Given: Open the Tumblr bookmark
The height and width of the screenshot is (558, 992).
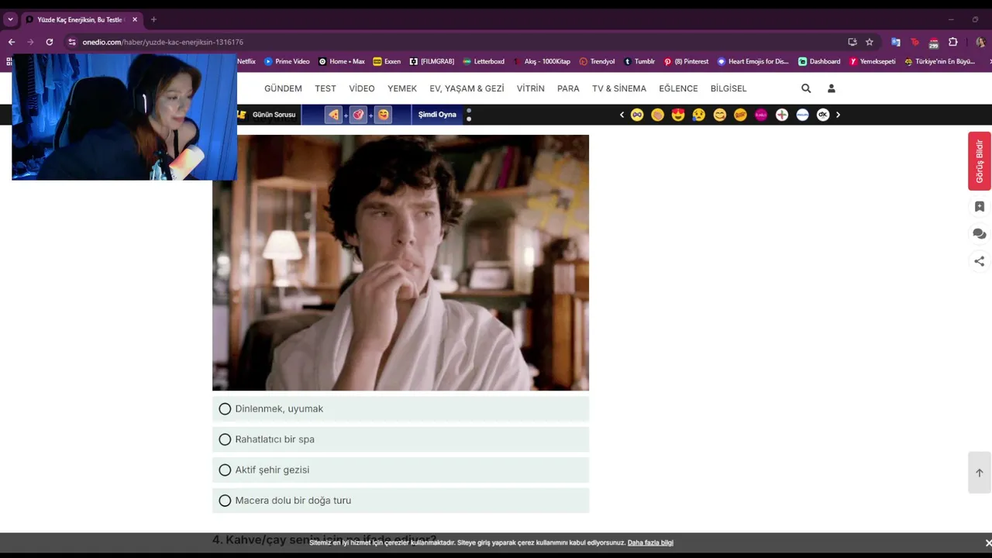Looking at the screenshot, I should coord(639,61).
